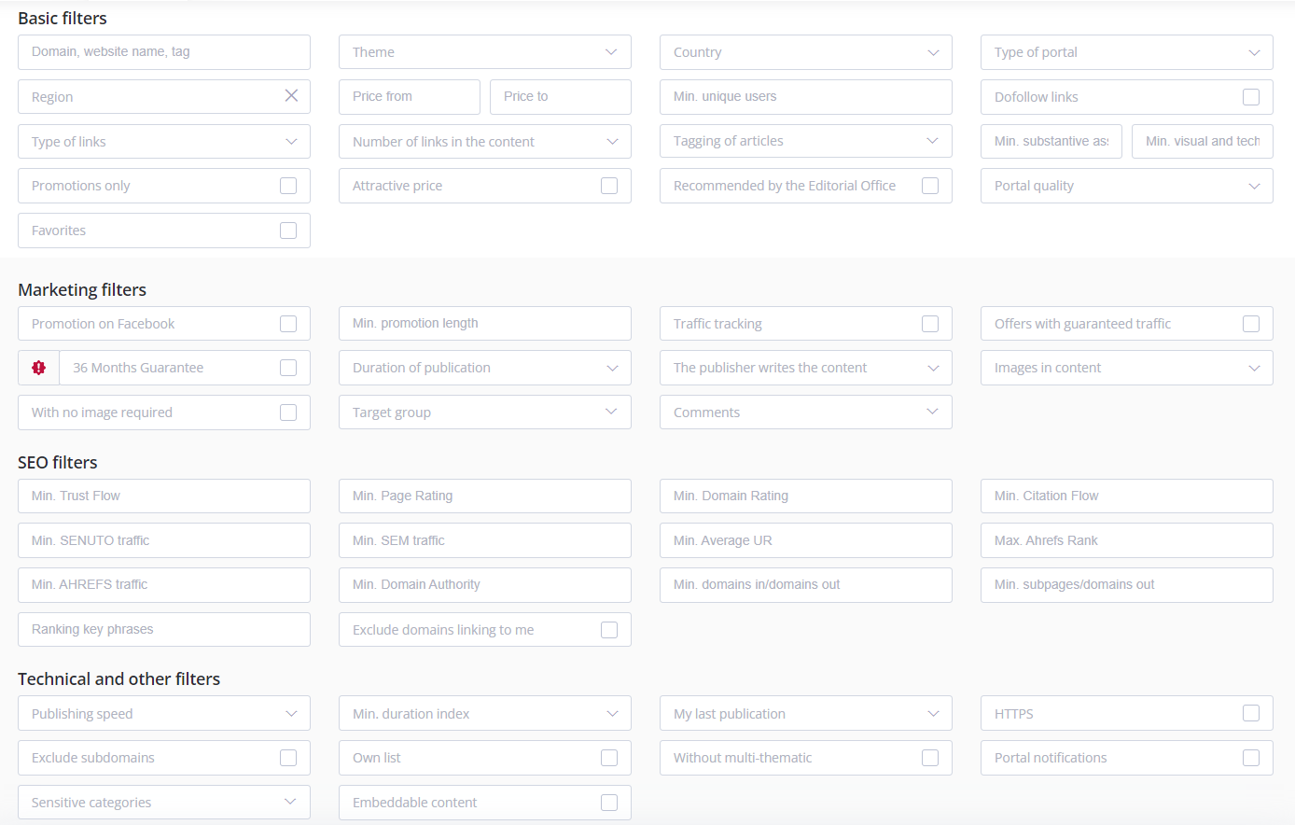Open the Type of portal dropdown
Image resolution: width=1295 pixels, height=825 pixels.
pos(1126,52)
